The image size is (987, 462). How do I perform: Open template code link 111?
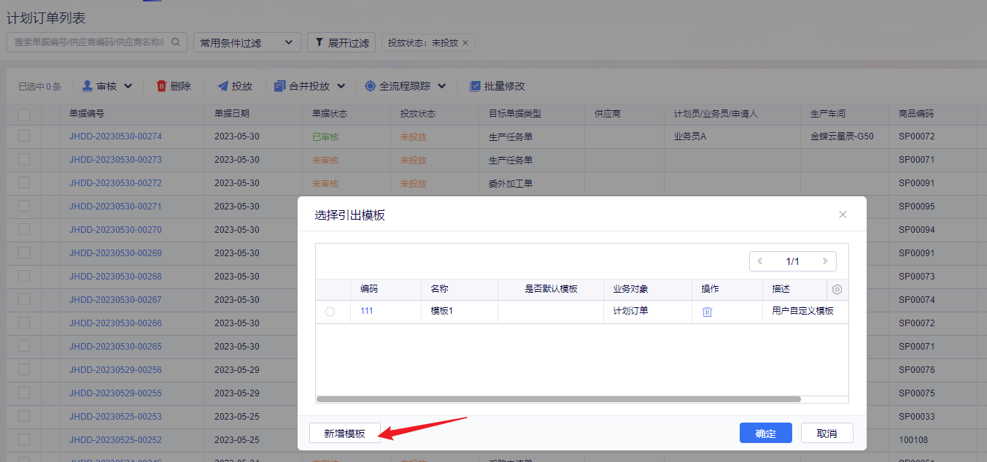[x=366, y=311]
